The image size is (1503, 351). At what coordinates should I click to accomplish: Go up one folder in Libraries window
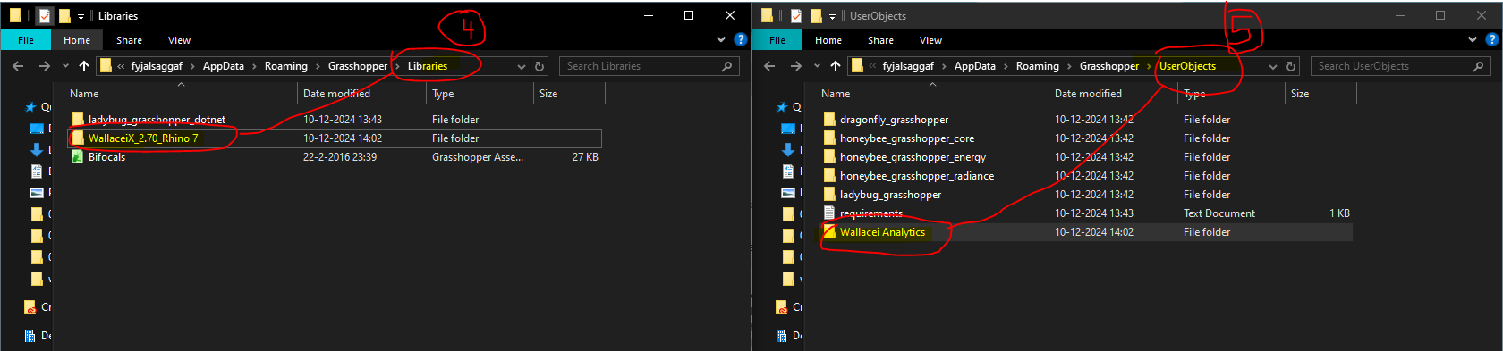coord(84,66)
